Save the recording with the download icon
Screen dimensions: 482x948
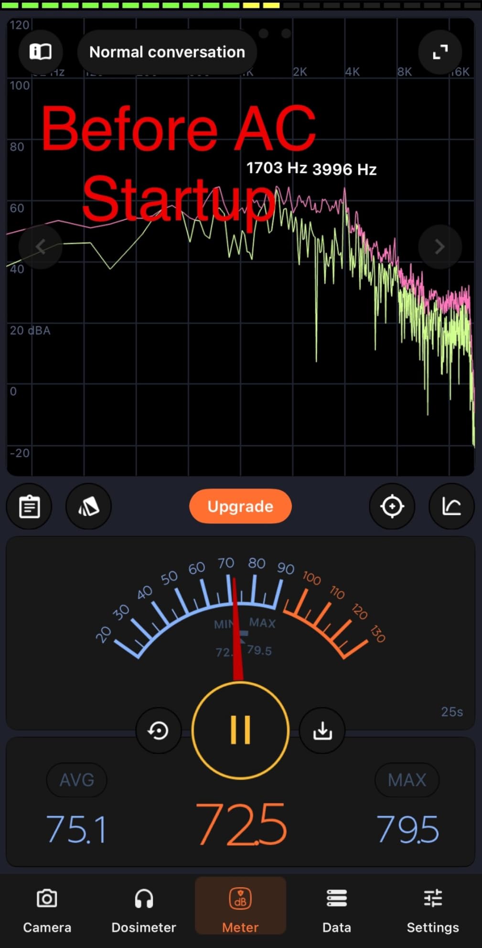click(x=322, y=730)
